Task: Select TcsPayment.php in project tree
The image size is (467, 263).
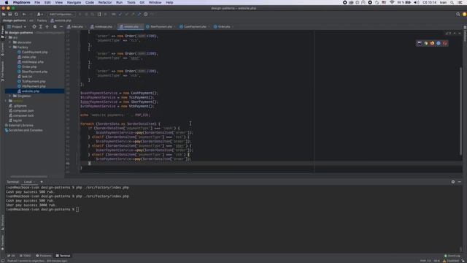Action: click(x=31, y=81)
